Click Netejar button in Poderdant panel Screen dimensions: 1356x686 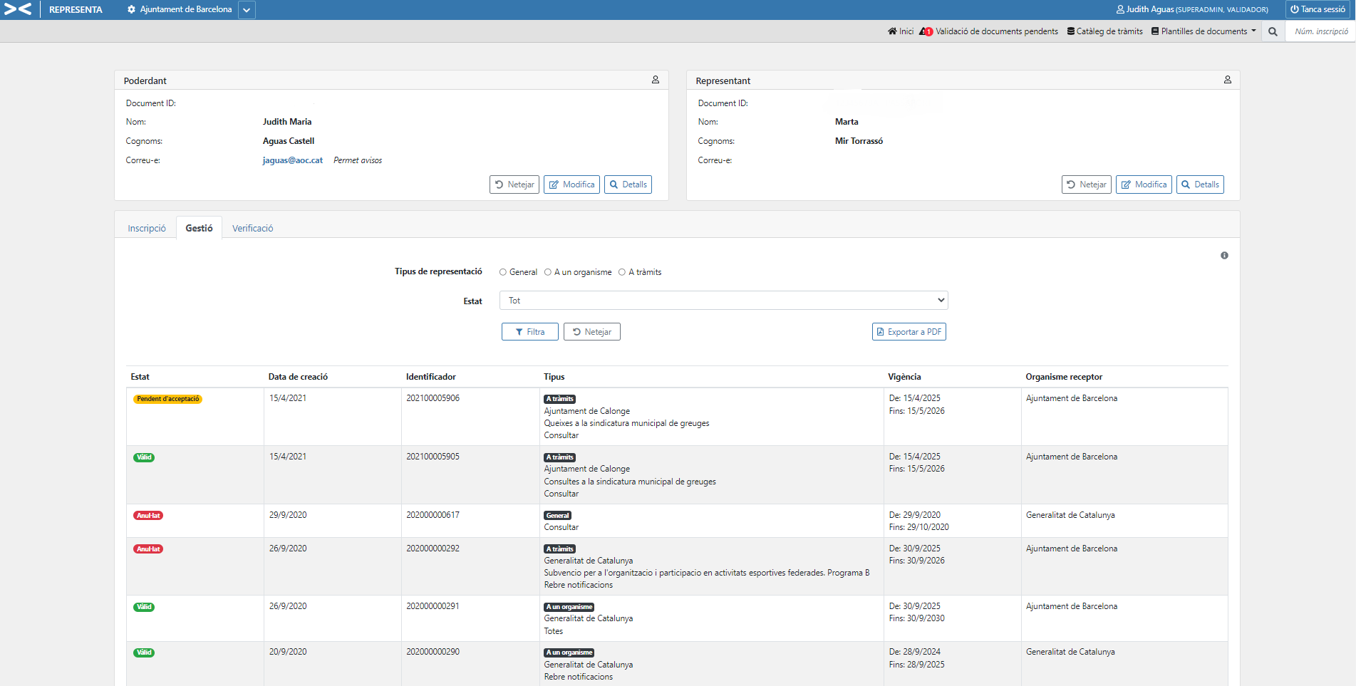514,185
